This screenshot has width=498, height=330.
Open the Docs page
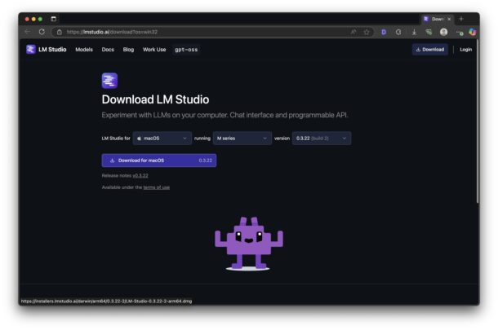(108, 50)
